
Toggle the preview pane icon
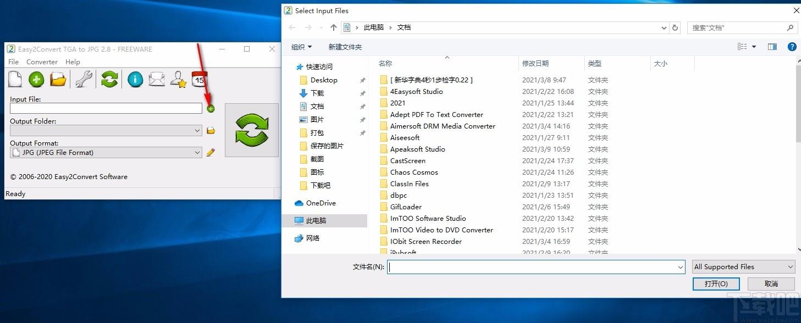pyautogui.click(x=772, y=47)
